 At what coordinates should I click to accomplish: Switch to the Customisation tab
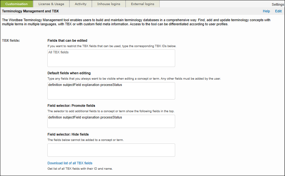16,4
